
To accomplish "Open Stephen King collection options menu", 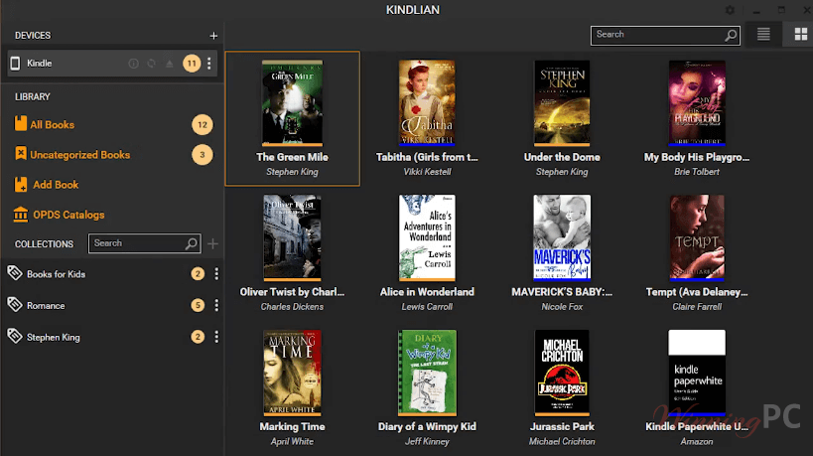I will tap(216, 337).
